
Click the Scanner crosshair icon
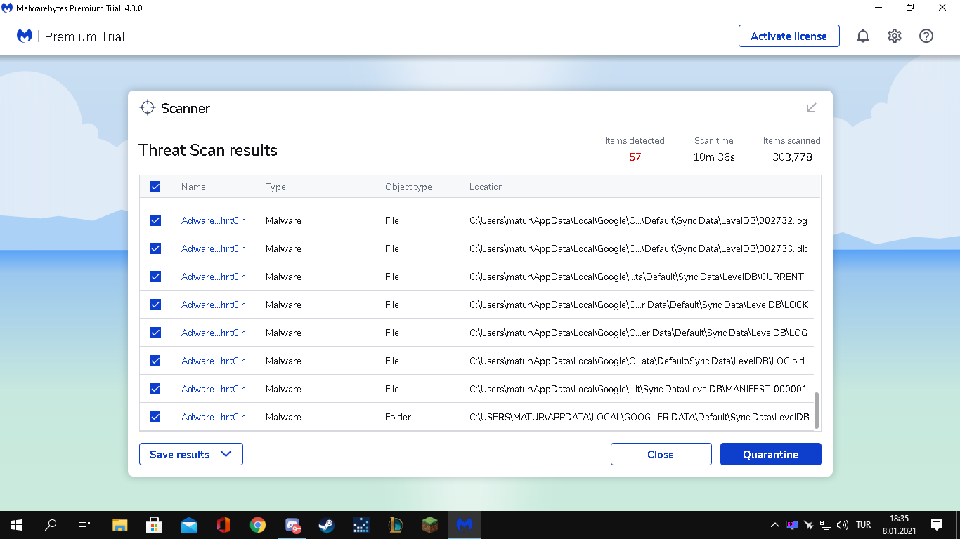tap(147, 107)
